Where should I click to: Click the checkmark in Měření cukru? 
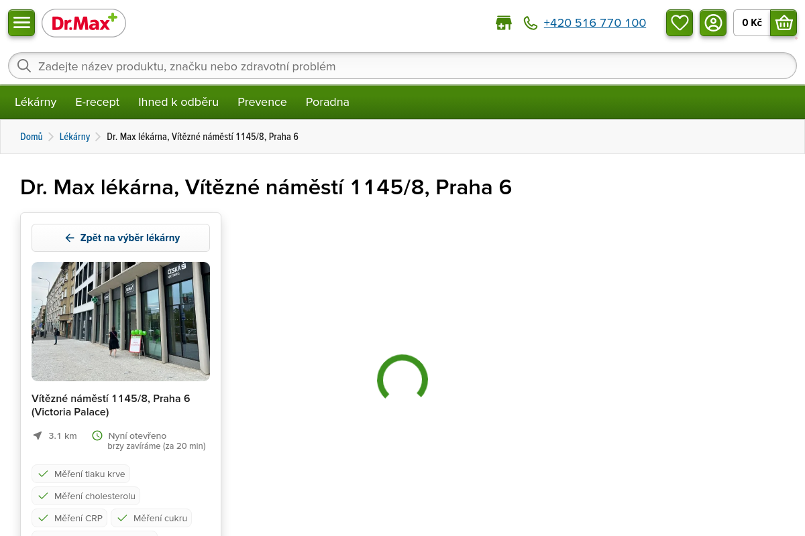[122, 518]
